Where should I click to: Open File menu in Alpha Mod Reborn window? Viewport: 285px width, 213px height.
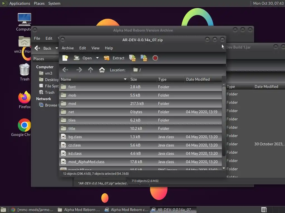tap(37, 38)
